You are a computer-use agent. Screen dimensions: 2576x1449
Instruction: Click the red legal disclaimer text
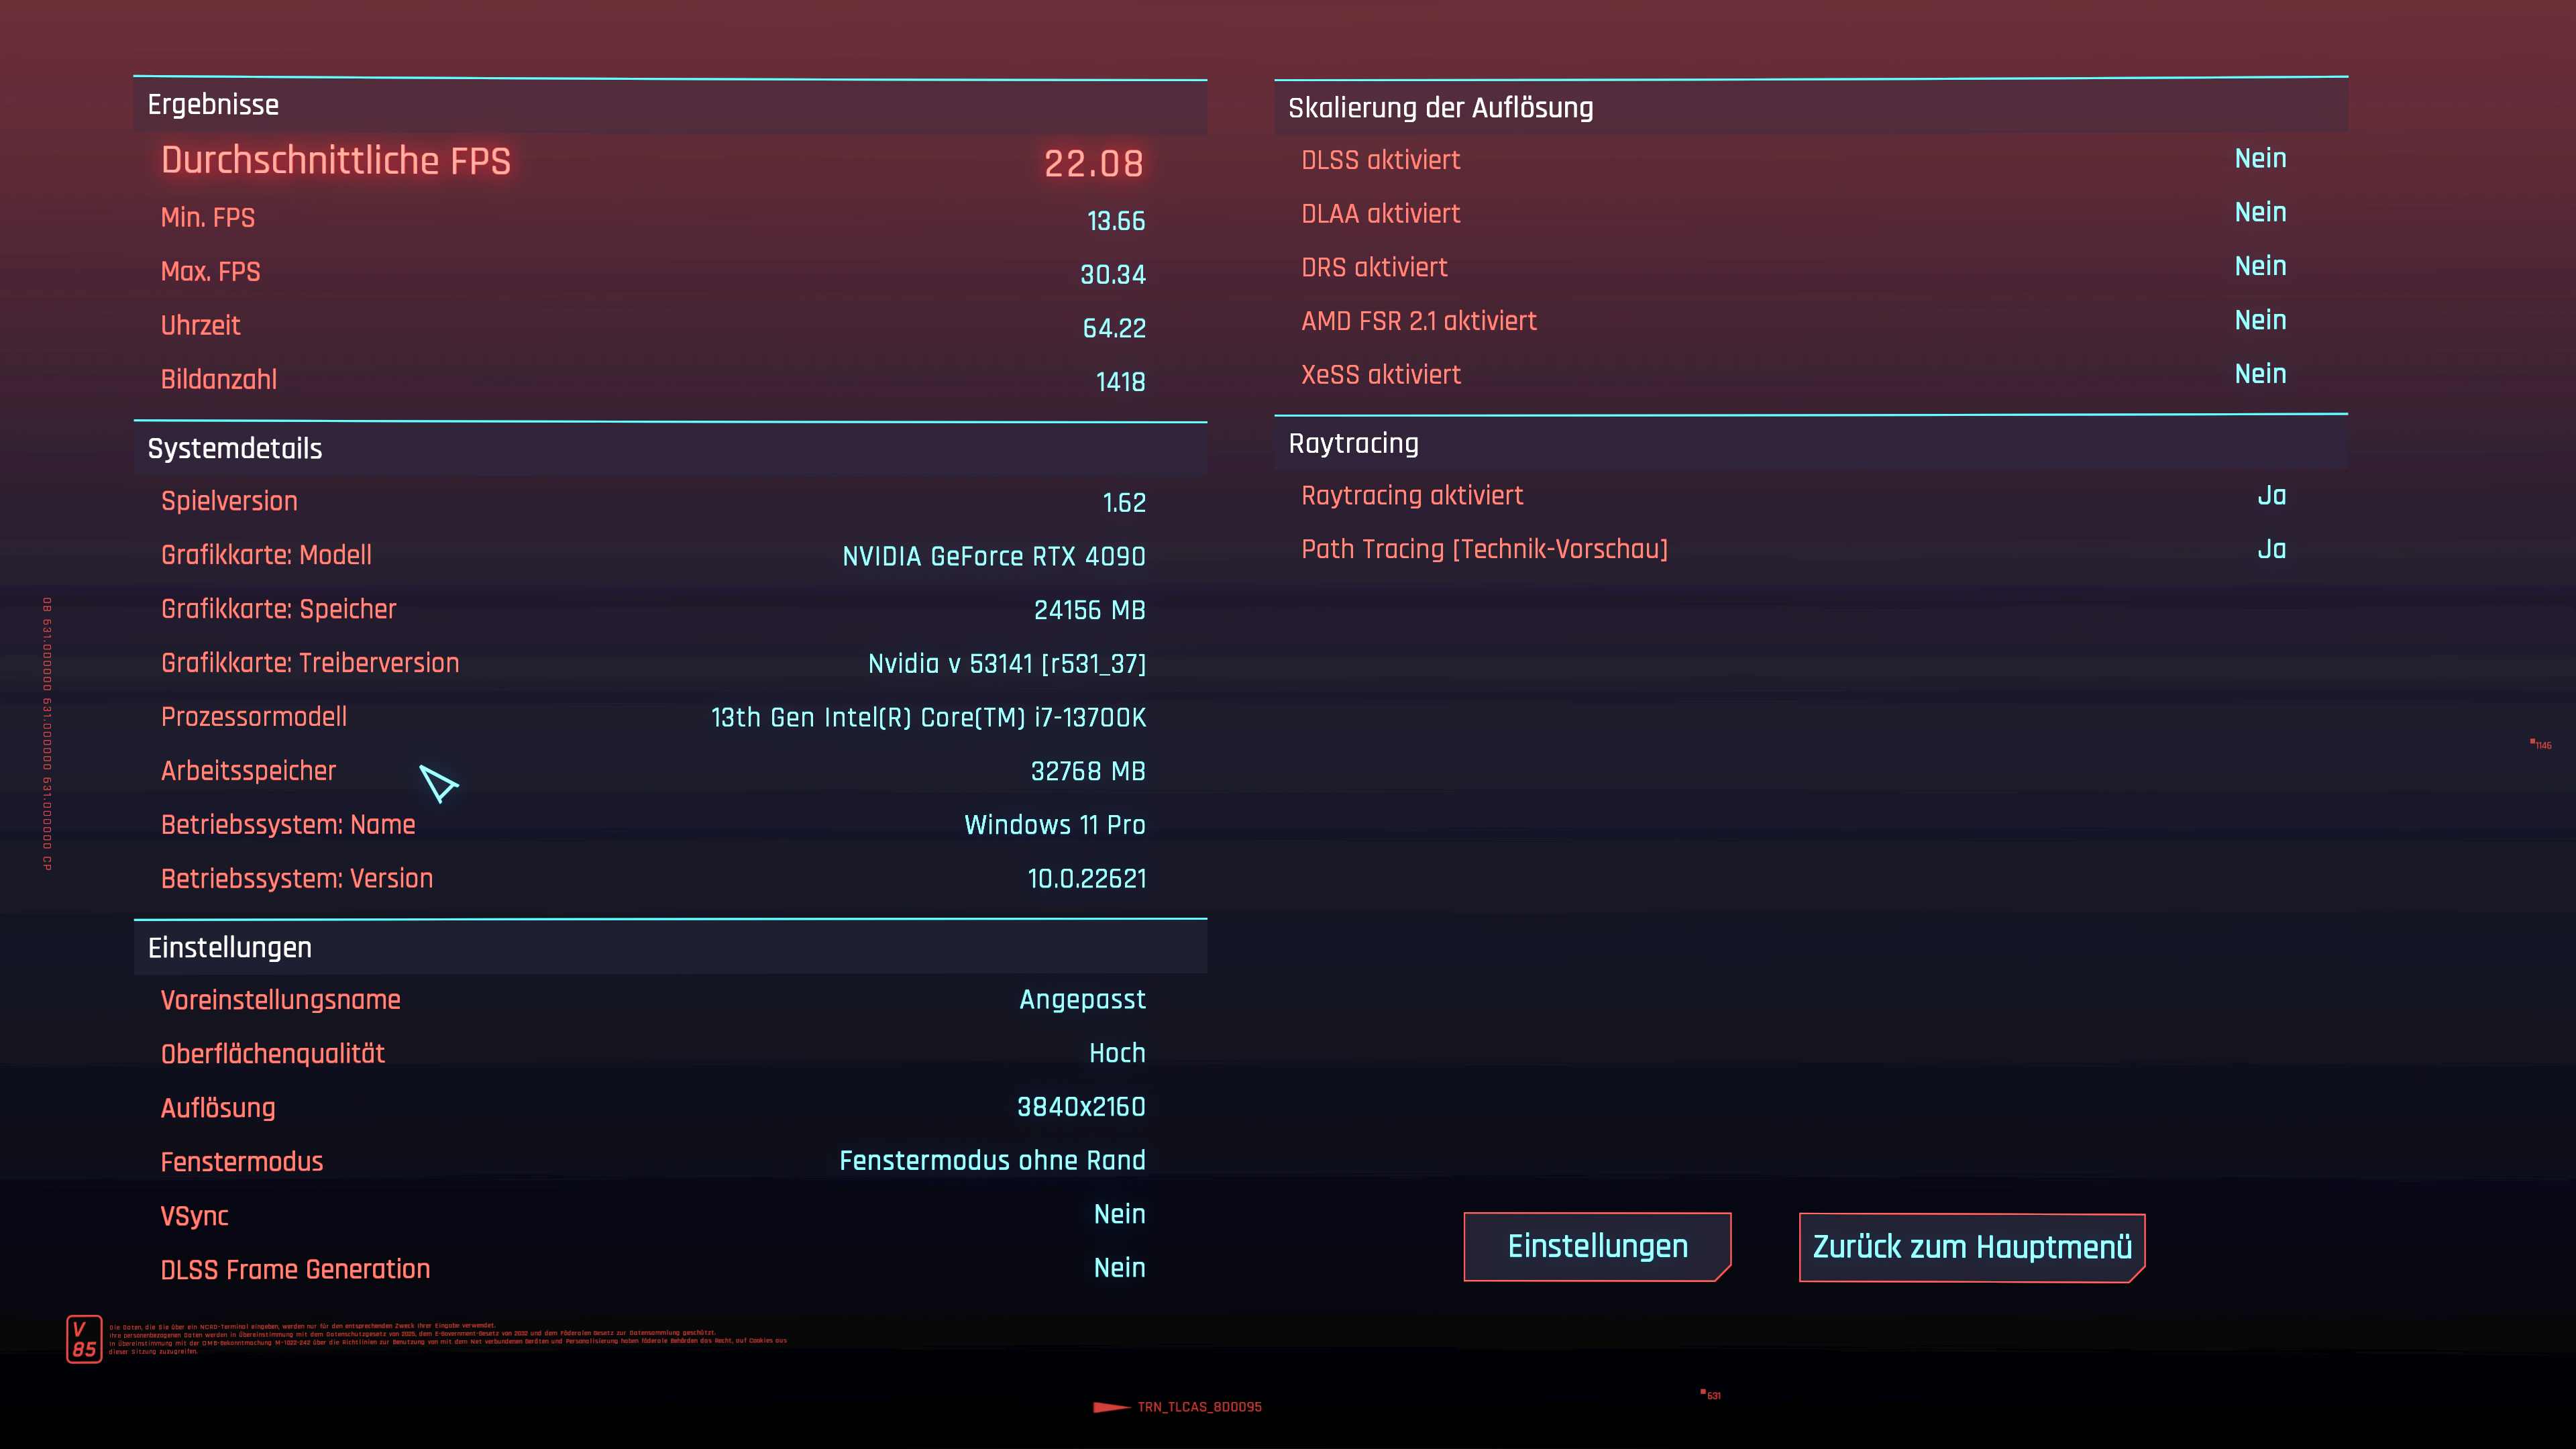click(447, 1339)
